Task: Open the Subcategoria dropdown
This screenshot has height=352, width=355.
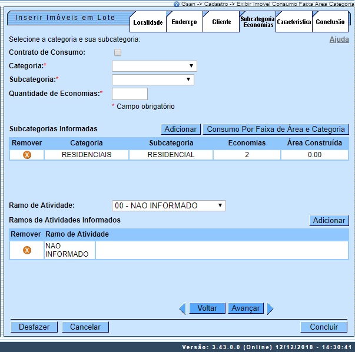Action: pyautogui.click(x=153, y=79)
